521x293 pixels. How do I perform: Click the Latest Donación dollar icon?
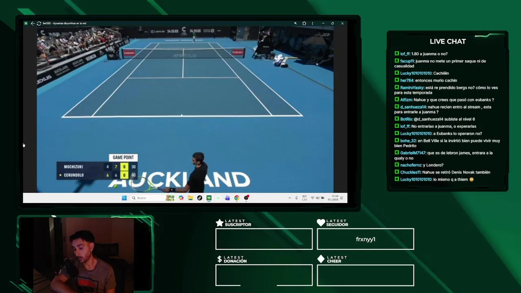pos(219,259)
